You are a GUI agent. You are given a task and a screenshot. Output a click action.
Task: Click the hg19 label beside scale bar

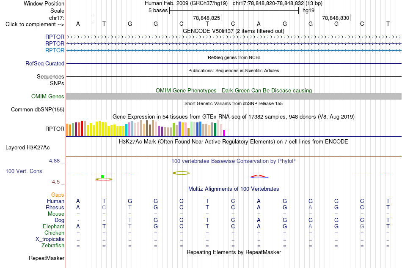point(308,11)
